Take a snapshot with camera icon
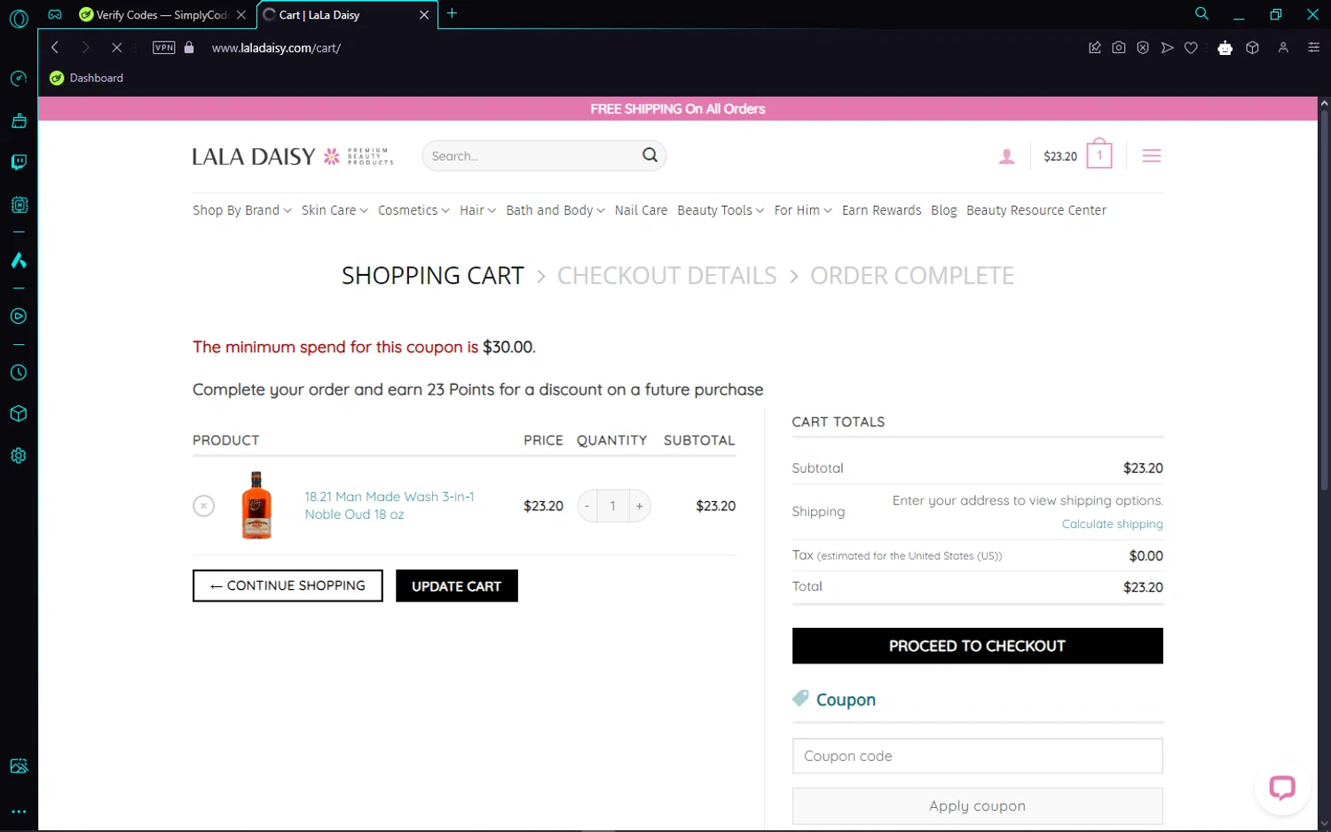Image resolution: width=1331 pixels, height=832 pixels. point(1119,48)
